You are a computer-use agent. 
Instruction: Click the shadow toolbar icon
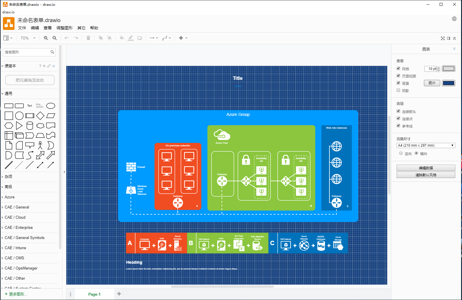click(x=140, y=38)
